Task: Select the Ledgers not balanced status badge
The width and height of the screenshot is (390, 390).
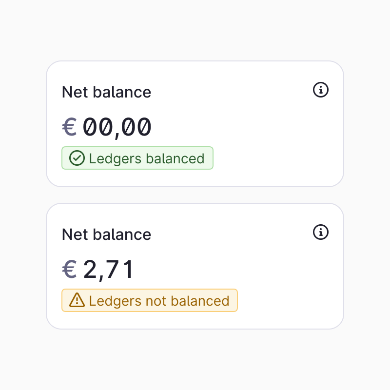Action: [150, 300]
